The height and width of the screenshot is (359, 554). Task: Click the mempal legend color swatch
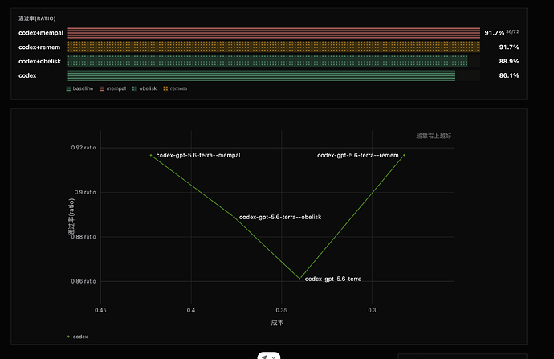(x=102, y=88)
